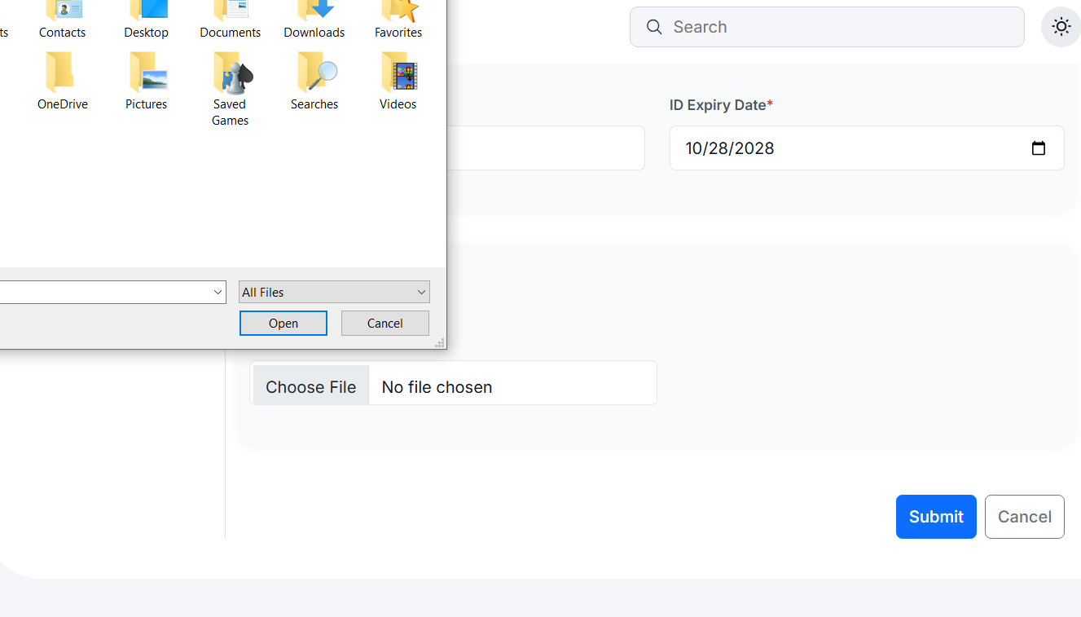Screen dimensions: 1081x617
Task: Expand the file name combo box arrow
Action: (x=218, y=292)
